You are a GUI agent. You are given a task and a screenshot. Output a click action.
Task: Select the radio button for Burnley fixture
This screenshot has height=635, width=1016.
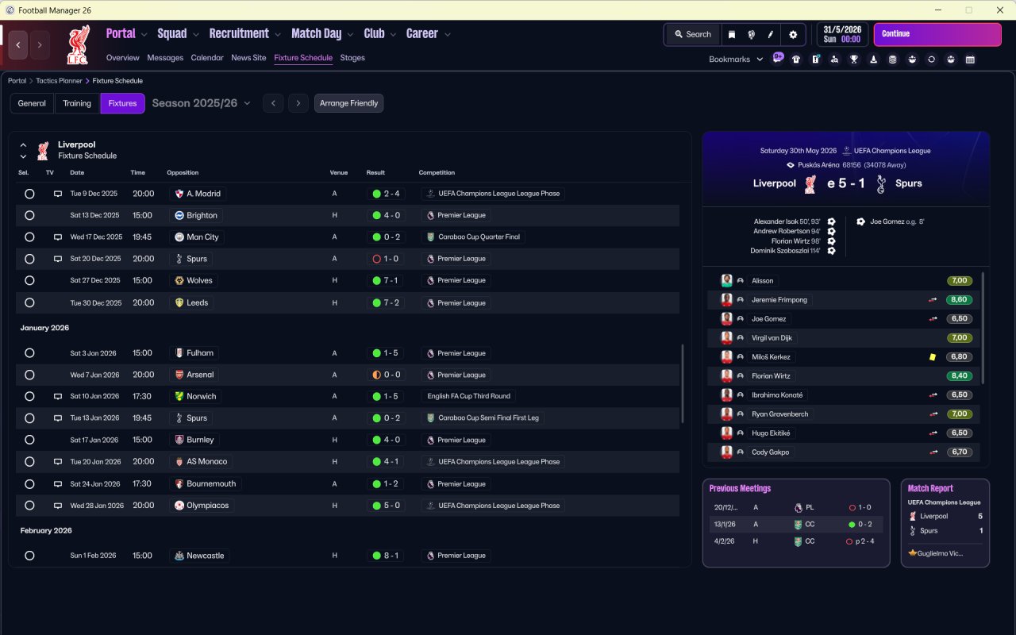coord(29,440)
